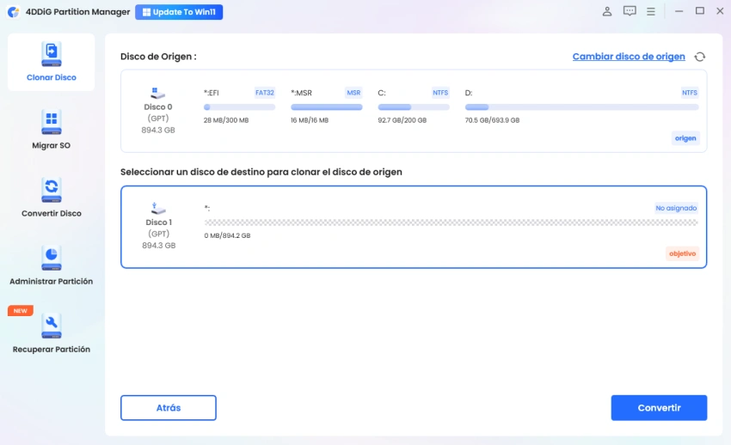Select Administrar Partición label in sidebar

coord(52,281)
